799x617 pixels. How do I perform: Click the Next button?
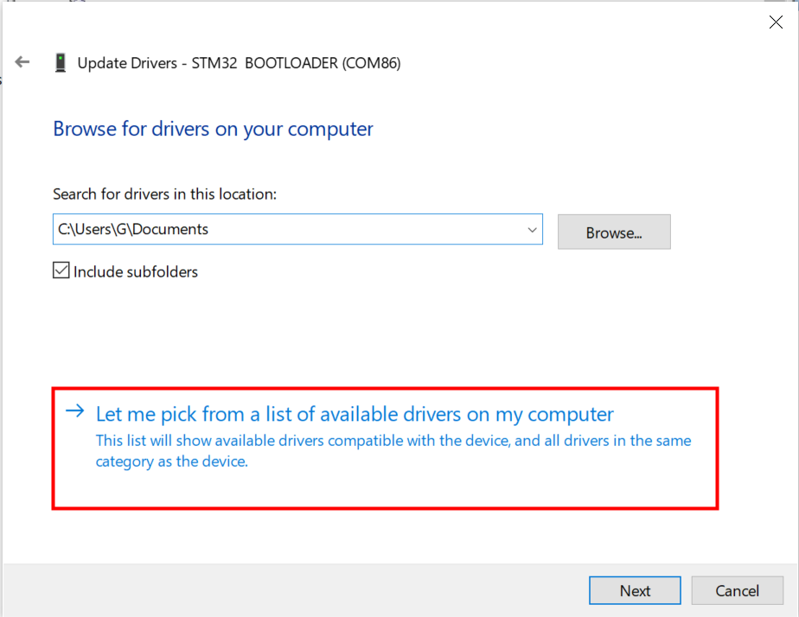[x=635, y=590]
